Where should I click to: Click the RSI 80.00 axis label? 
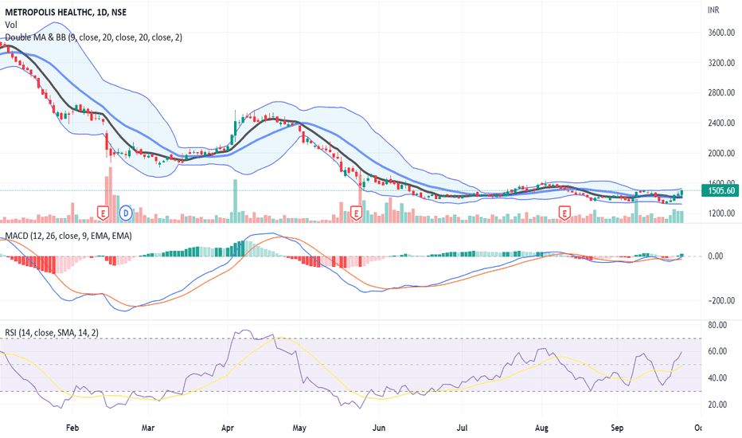click(x=717, y=325)
